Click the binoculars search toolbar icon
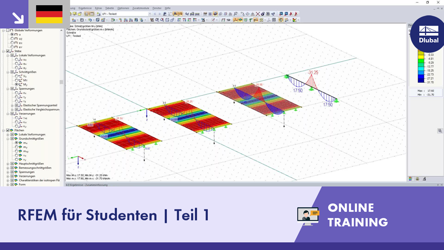This screenshot has width=444, height=250. [187, 14]
